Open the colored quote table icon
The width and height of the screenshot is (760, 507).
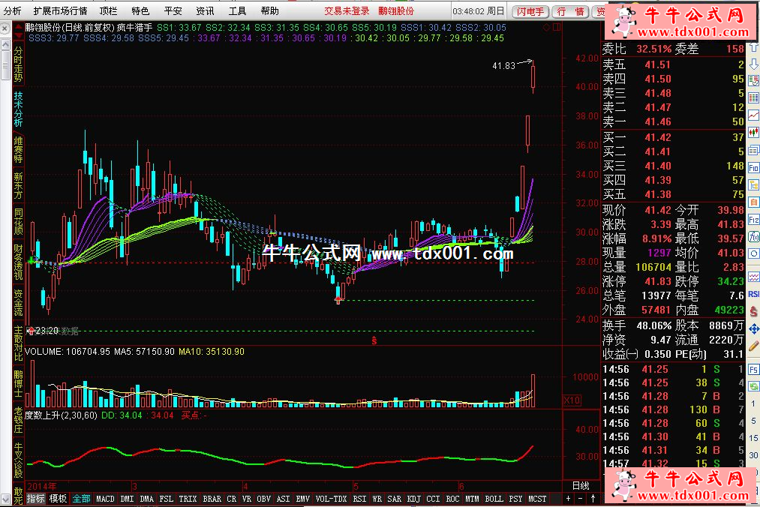tap(754, 98)
